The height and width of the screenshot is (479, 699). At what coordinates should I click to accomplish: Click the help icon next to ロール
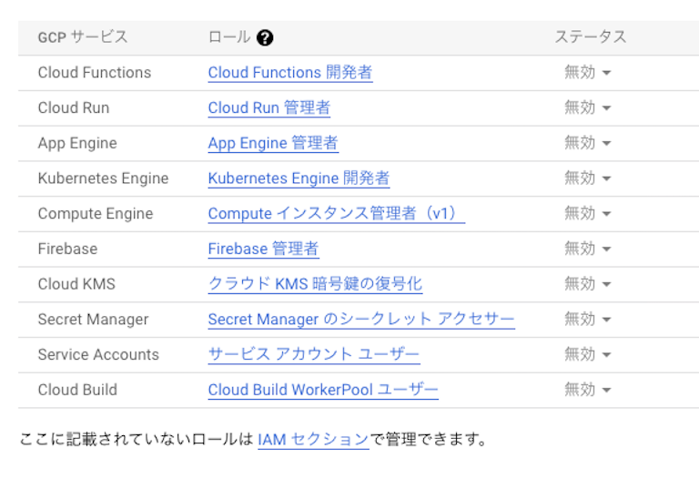pos(266,37)
